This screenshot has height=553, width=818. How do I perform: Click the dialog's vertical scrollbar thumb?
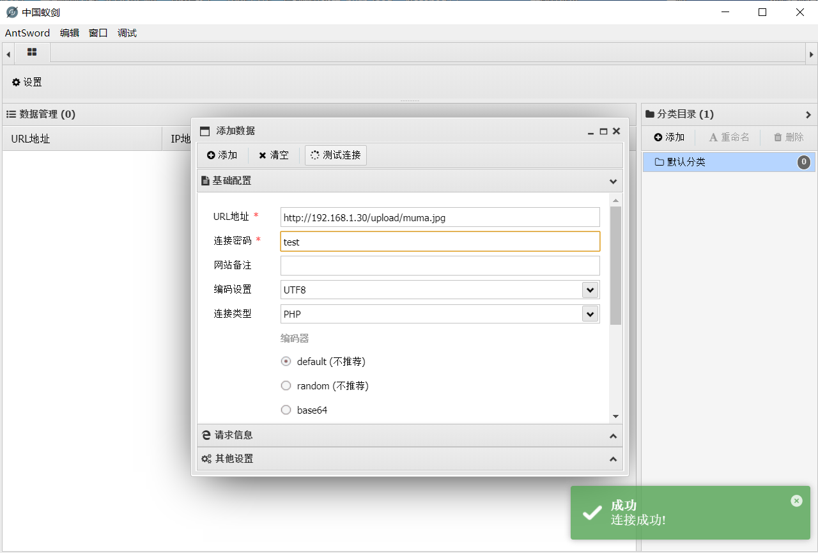pyautogui.click(x=615, y=265)
